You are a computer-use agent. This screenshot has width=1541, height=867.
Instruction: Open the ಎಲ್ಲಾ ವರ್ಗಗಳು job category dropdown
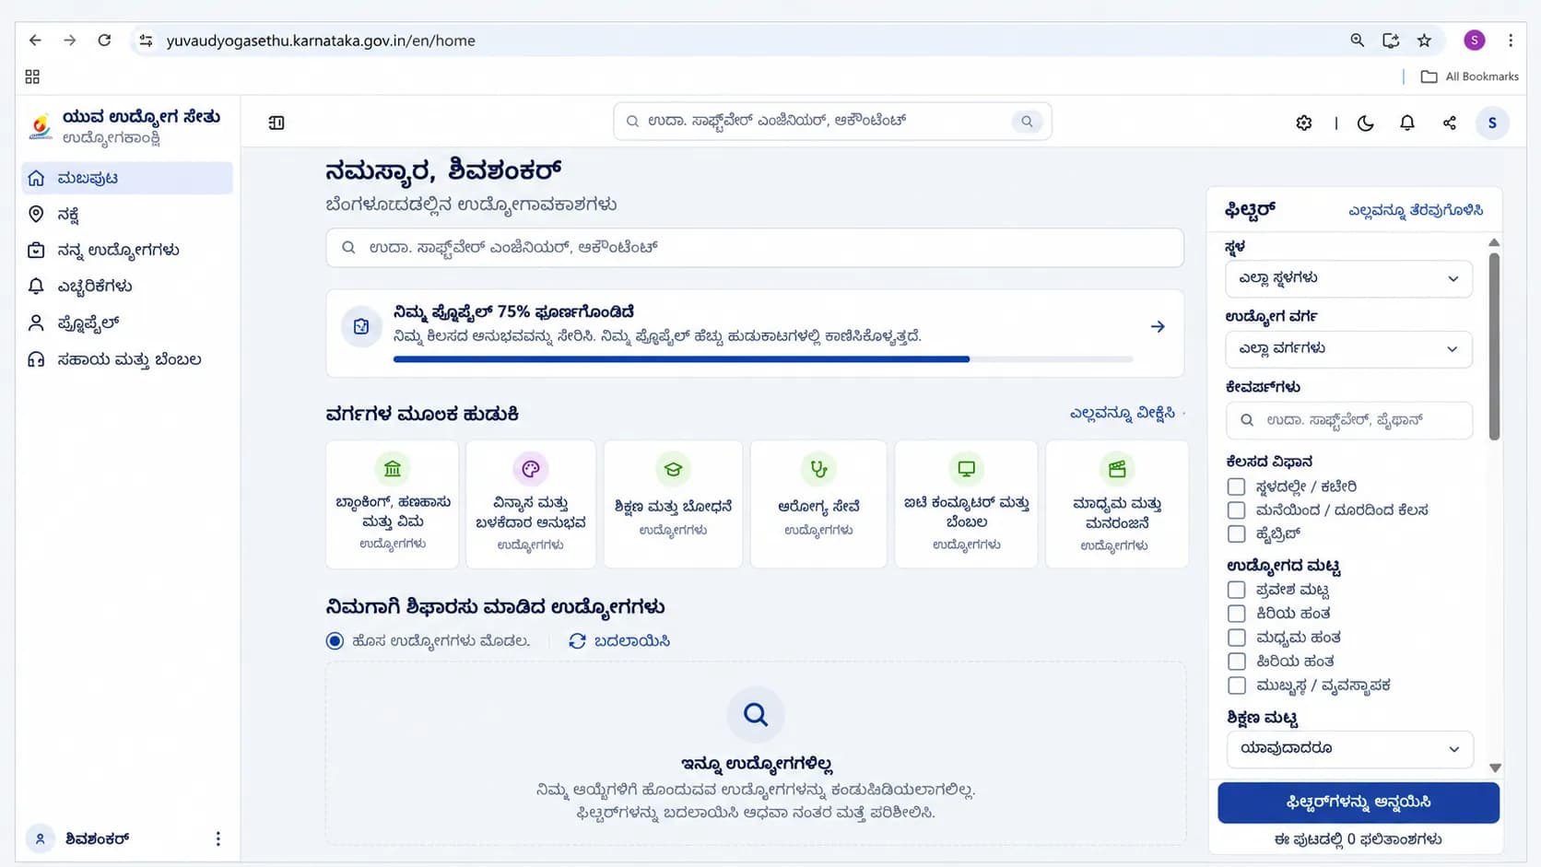pos(1348,349)
